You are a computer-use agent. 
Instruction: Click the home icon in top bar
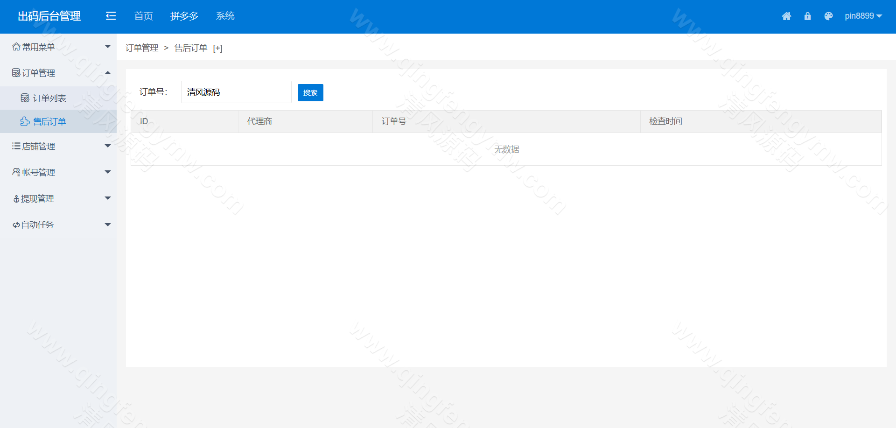pyautogui.click(x=787, y=16)
